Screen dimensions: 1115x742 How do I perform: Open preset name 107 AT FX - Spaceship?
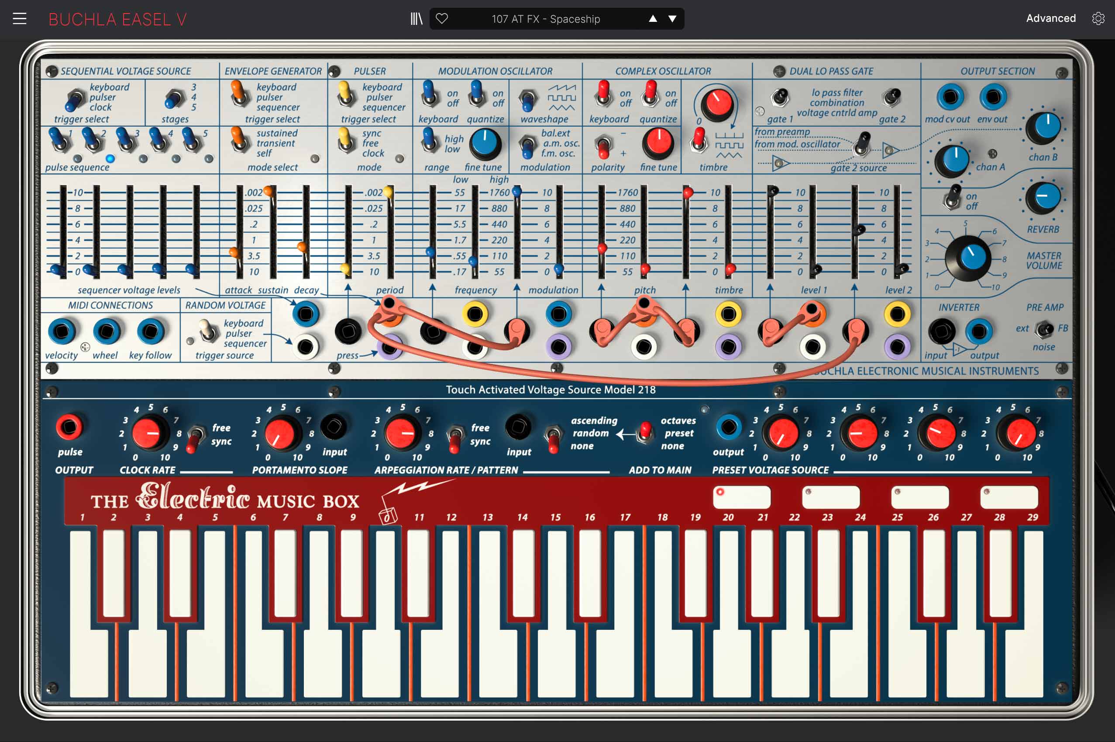click(x=545, y=19)
